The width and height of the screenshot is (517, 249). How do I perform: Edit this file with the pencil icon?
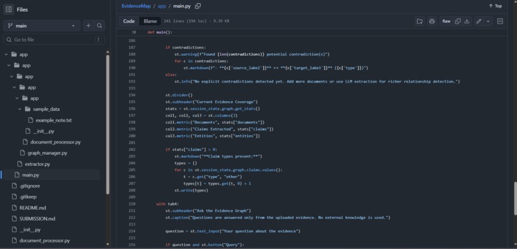click(x=479, y=21)
